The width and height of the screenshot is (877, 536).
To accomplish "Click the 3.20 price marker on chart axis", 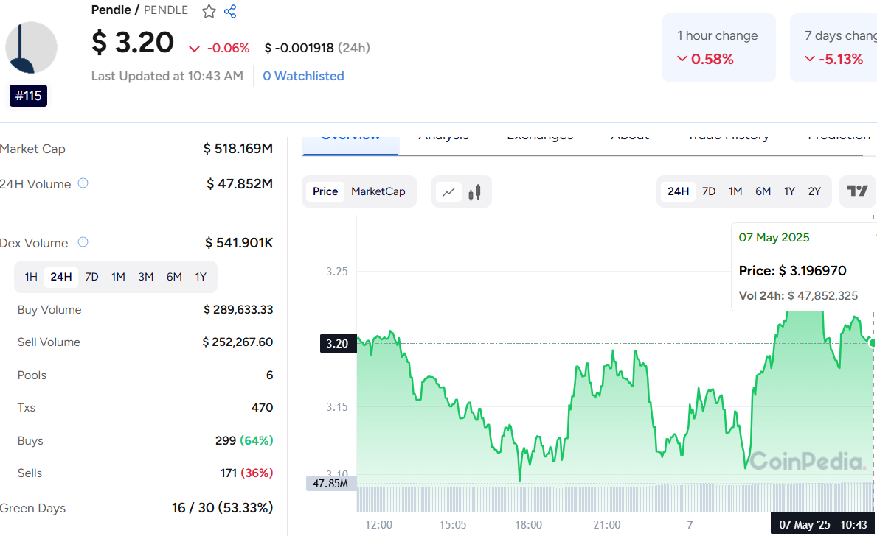I will pyautogui.click(x=338, y=343).
